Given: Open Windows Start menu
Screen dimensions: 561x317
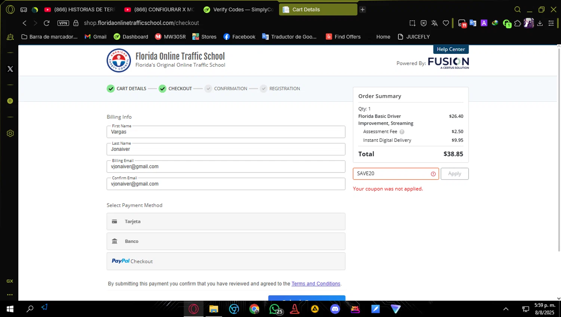Looking at the screenshot, I should 10,309.
